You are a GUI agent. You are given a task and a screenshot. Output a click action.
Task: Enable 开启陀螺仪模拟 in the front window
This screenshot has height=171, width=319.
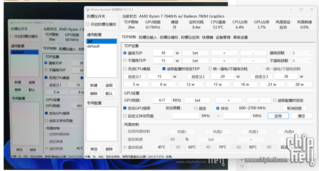88,24
